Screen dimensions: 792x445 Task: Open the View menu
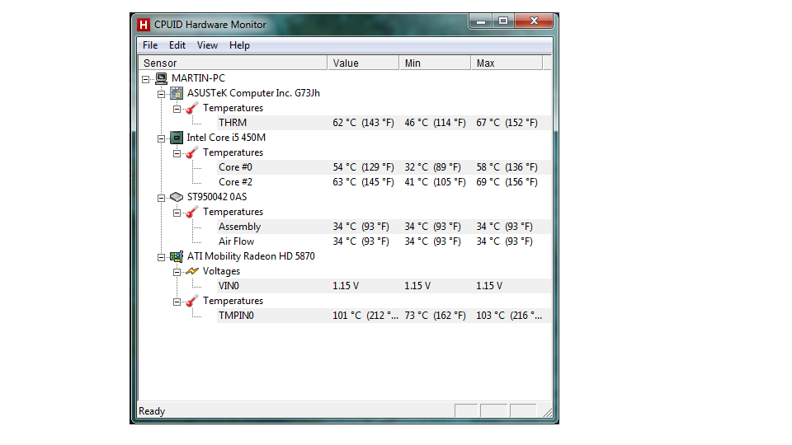coord(207,45)
